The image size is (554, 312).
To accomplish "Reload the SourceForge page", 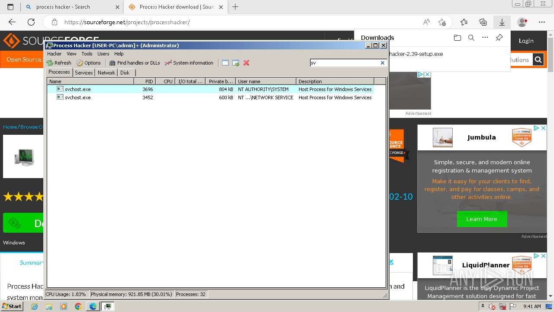I will pos(31,22).
